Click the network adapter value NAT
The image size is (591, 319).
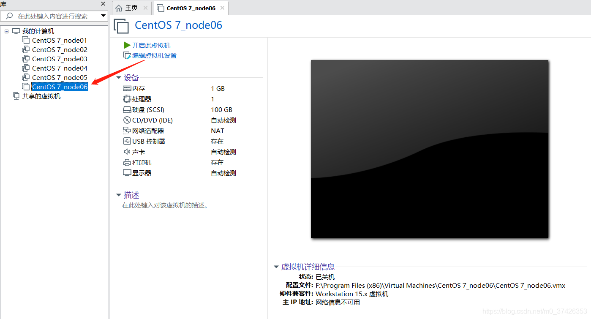(218, 131)
